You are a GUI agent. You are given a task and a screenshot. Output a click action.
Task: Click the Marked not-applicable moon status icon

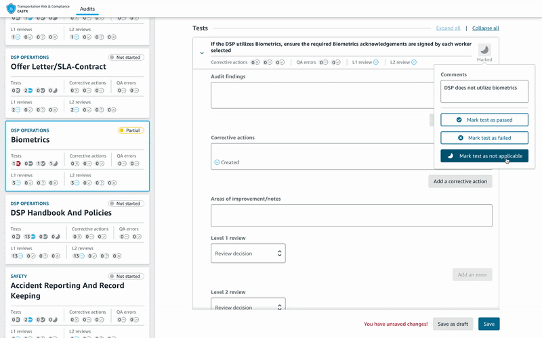point(484,50)
